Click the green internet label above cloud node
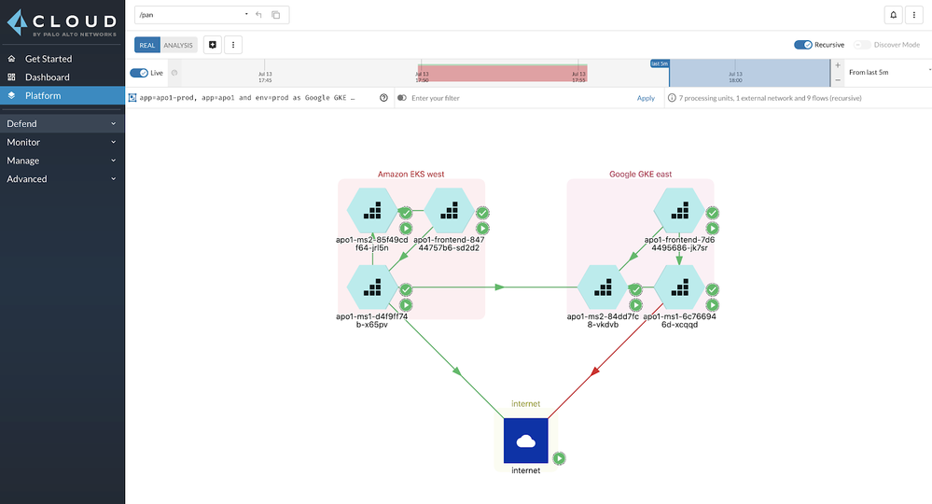 click(x=525, y=403)
